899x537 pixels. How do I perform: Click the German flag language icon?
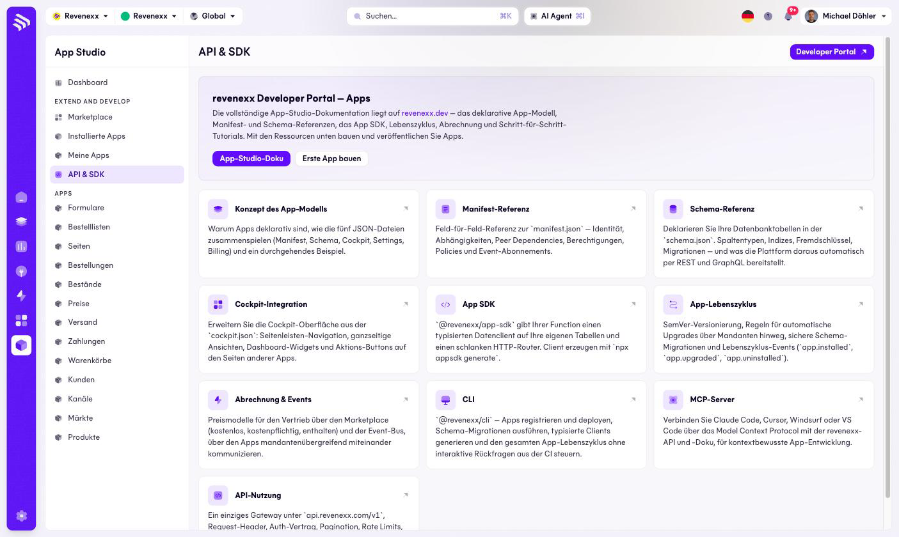(x=747, y=16)
